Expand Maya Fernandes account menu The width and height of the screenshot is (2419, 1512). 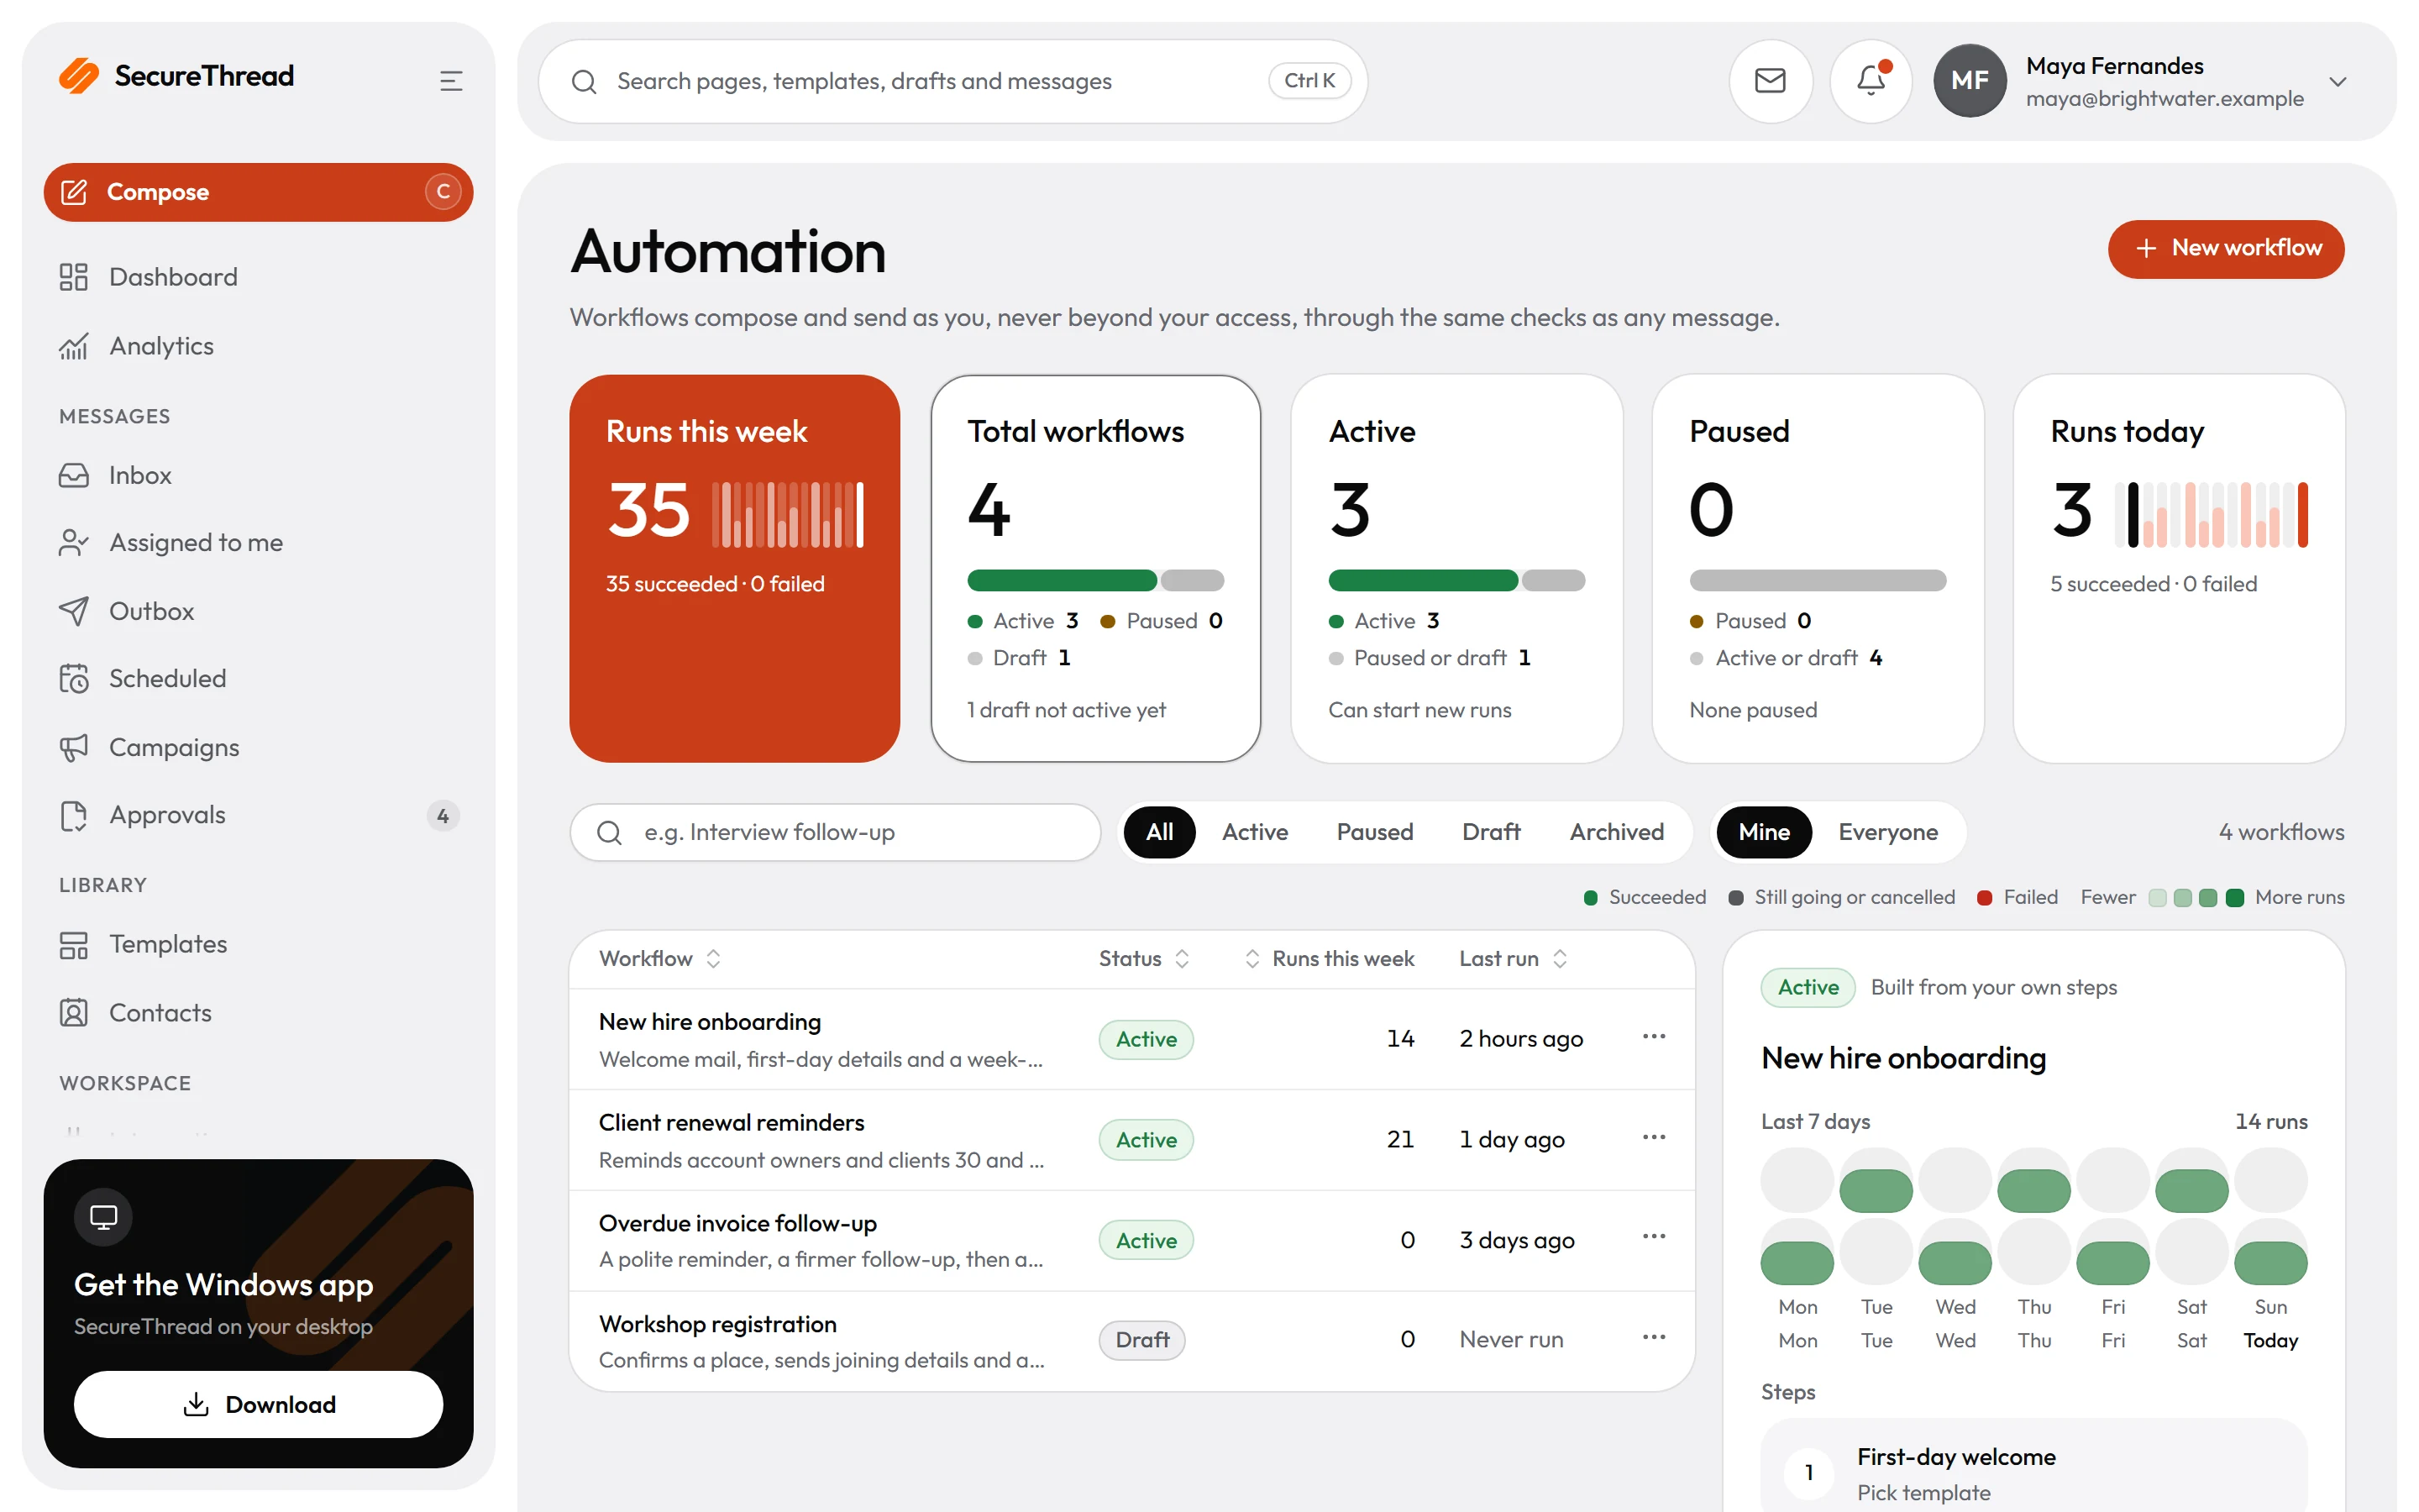pyautogui.click(x=2140, y=81)
